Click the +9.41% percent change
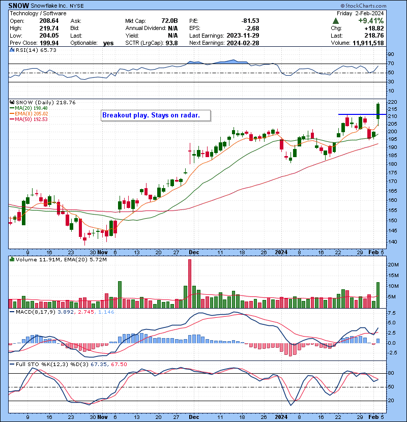Viewport: 407px width, 422px height. (371, 21)
